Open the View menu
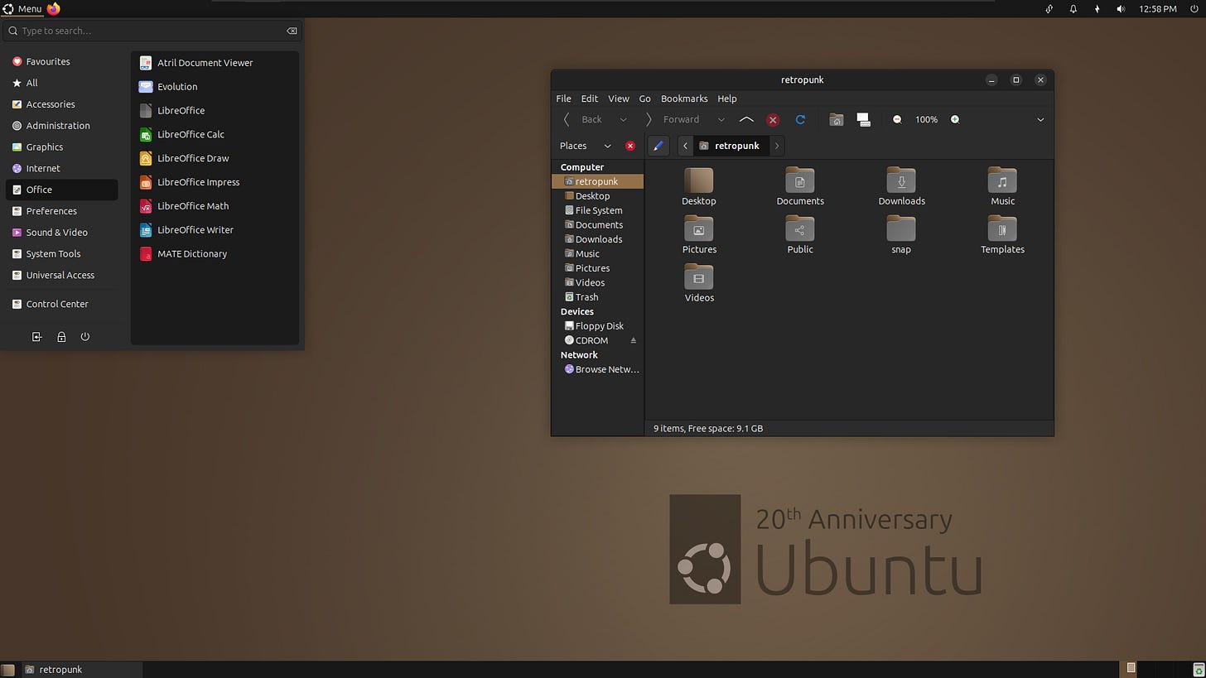Image resolution: width=1206 pixels, height=678 pixels. 619,99
